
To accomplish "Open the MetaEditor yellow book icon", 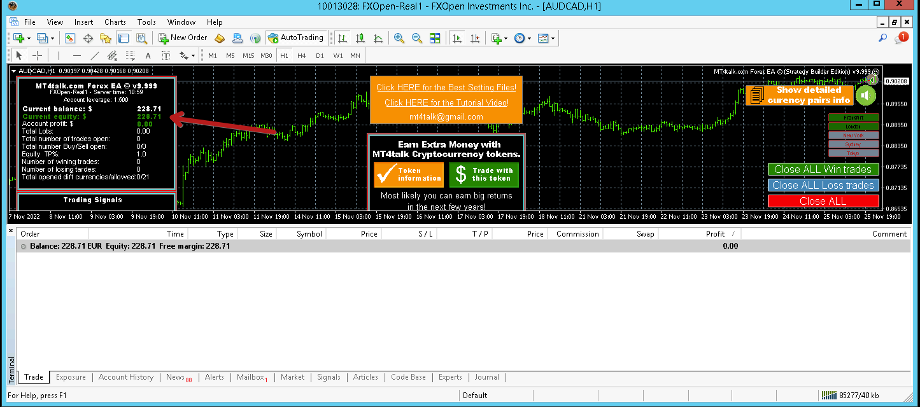I will click(x=220, y=38).
